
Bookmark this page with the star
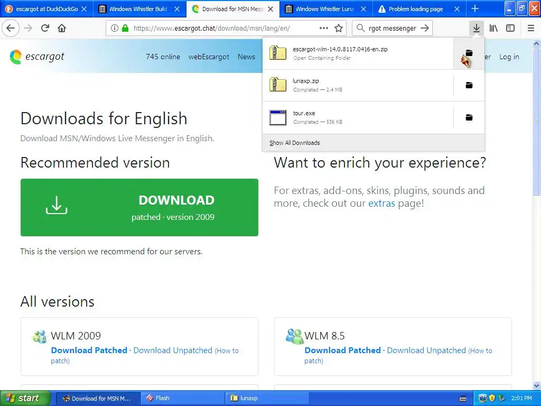339,29
